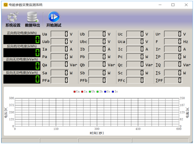Click red Ia legend marker

[82, 92]
